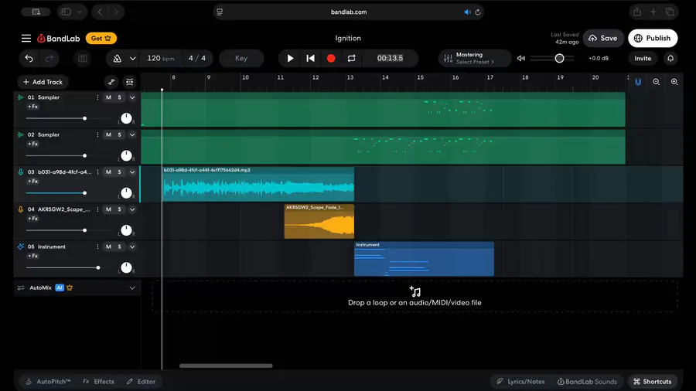Open the automation icon beside Add Track
The width and height of the screenshot is (696, 391).
[x=111, y=82]
